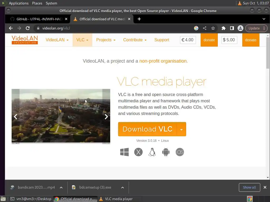Expand the Projects menu

pos(106,40)
